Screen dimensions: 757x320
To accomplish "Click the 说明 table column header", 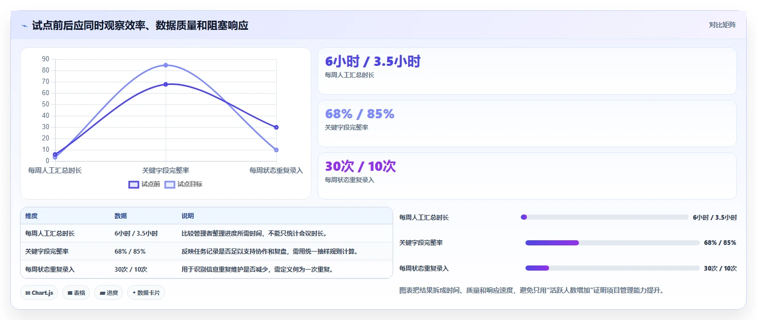I will coord(188,216).
